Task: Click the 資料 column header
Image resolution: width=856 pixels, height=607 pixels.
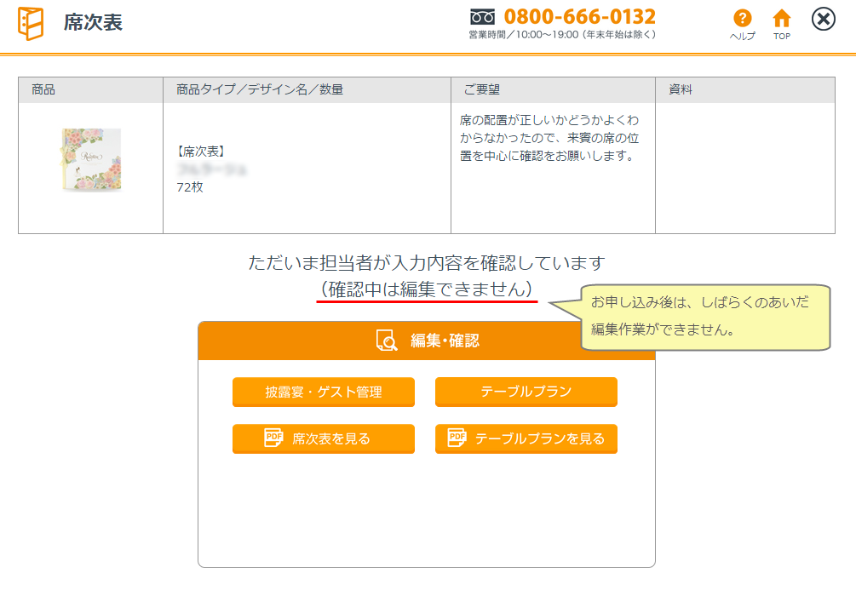Action: click(681, 89)
